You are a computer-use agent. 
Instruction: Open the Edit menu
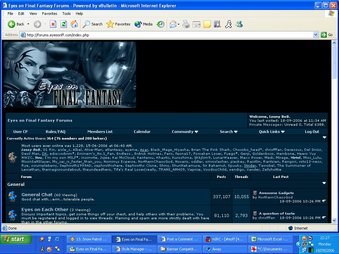tap(21, 13)
